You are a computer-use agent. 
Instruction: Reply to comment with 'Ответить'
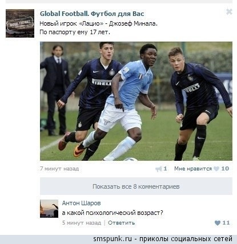pyautogui.click(x=121, y=223)
